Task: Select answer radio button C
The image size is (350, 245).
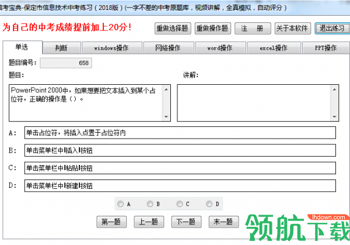Action: tap(180, 204)
